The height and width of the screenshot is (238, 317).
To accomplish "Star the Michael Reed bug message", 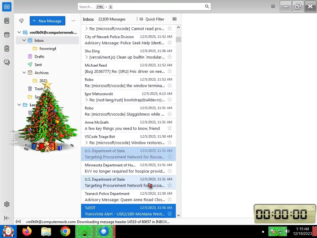I will (x=170, y=71).
